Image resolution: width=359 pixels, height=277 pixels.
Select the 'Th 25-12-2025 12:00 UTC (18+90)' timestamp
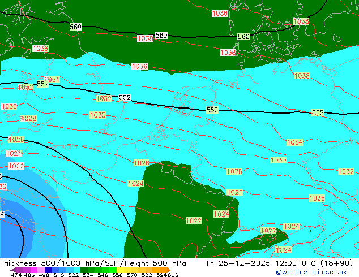(279, 263)
